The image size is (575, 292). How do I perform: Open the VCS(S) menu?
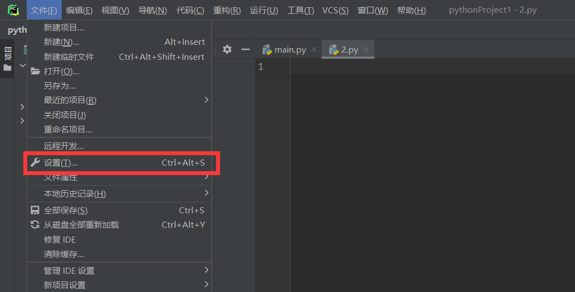[336, 10]
